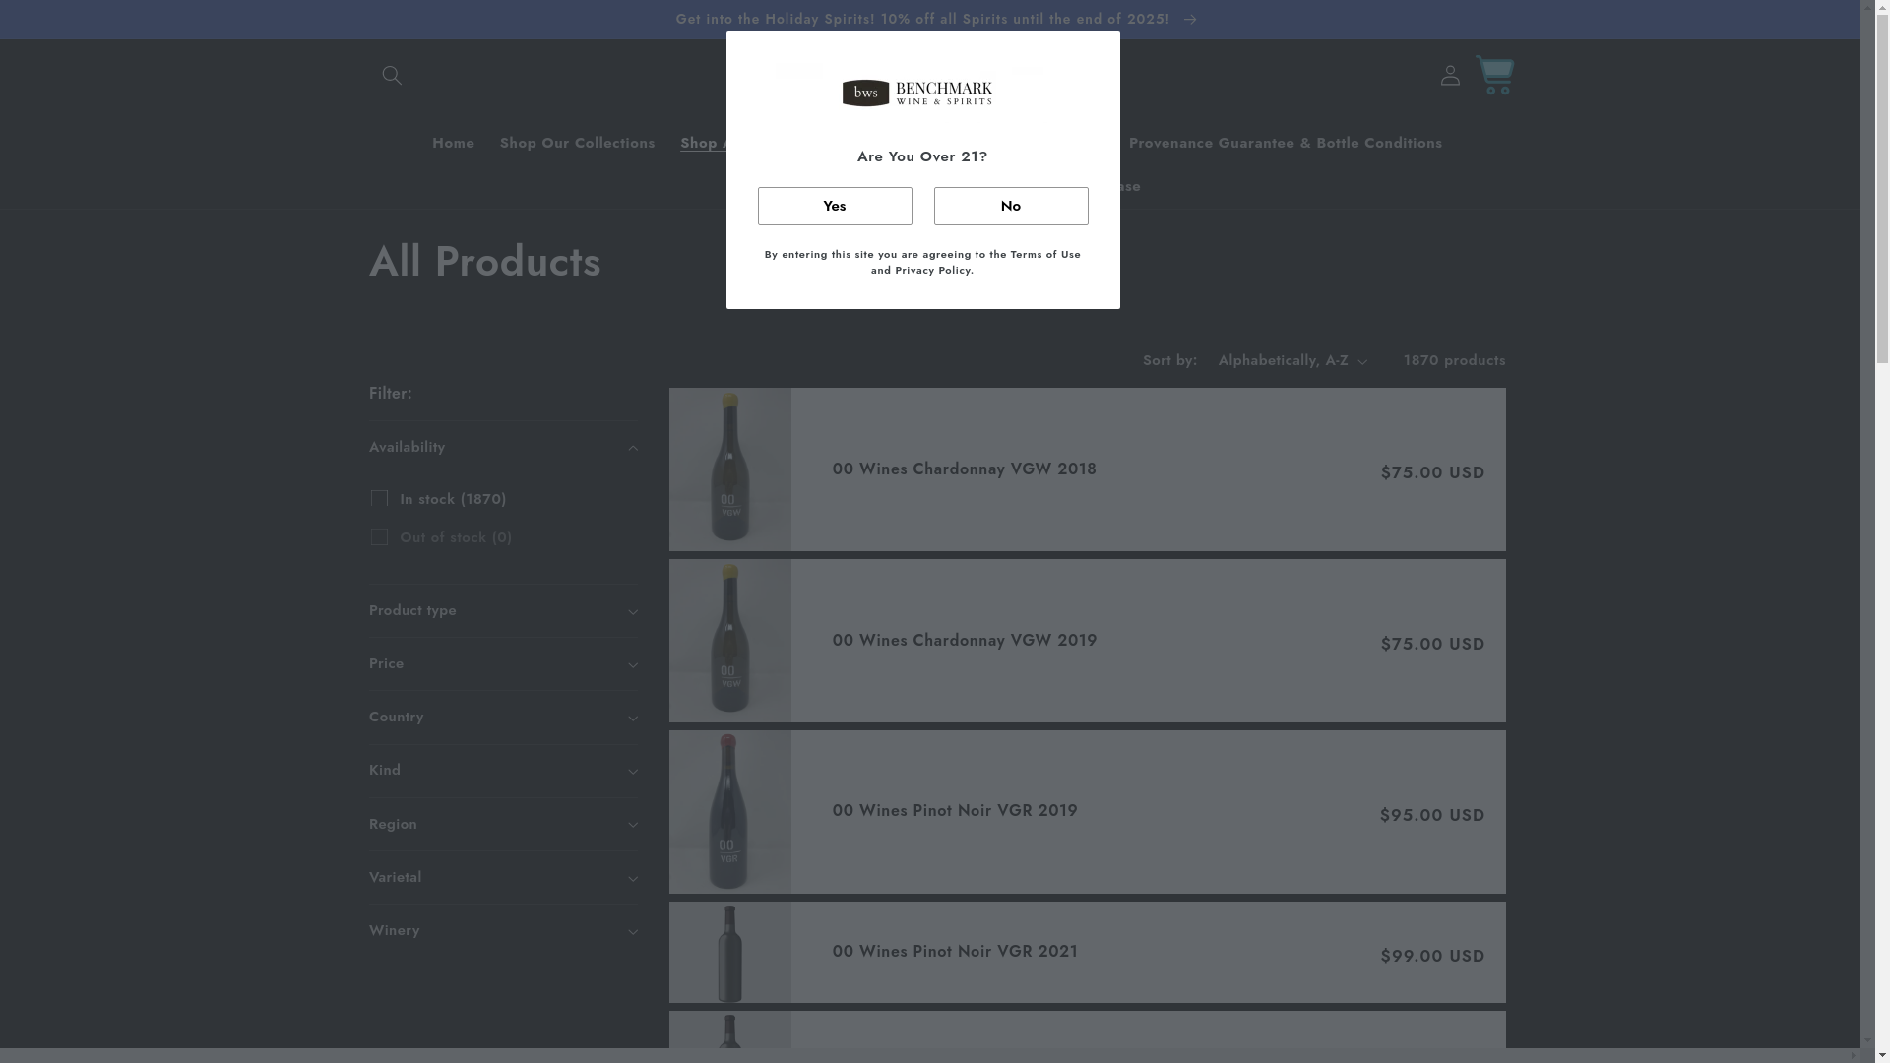Click the All Products heading
The height and width of the screenshot is (1063, 1890).
pos(484,262)
